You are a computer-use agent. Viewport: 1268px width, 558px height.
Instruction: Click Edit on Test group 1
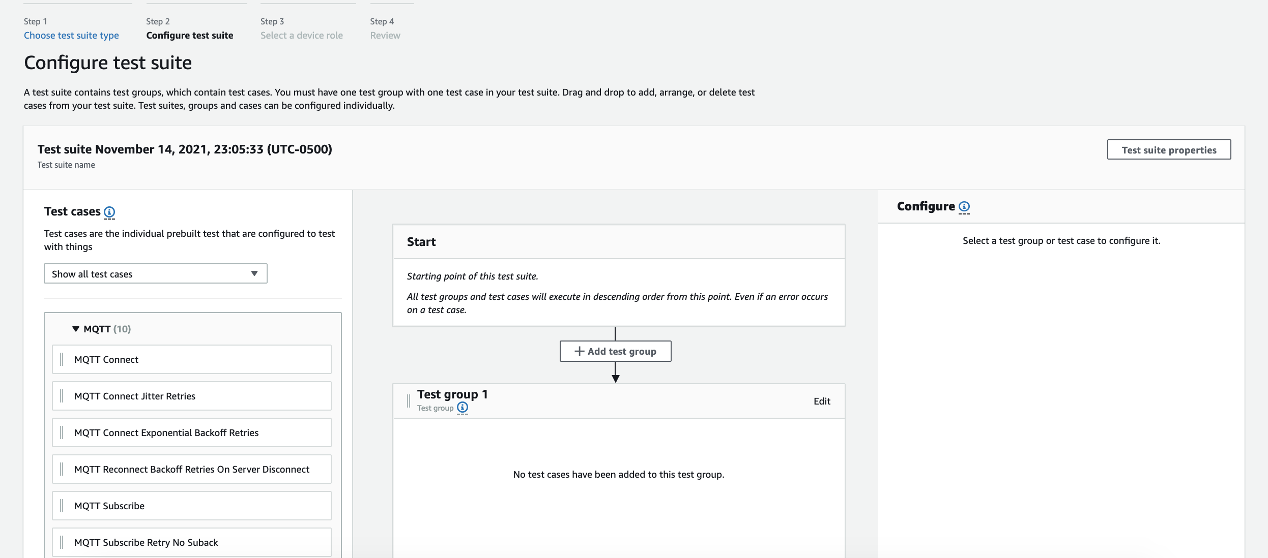tap(821, 401)
